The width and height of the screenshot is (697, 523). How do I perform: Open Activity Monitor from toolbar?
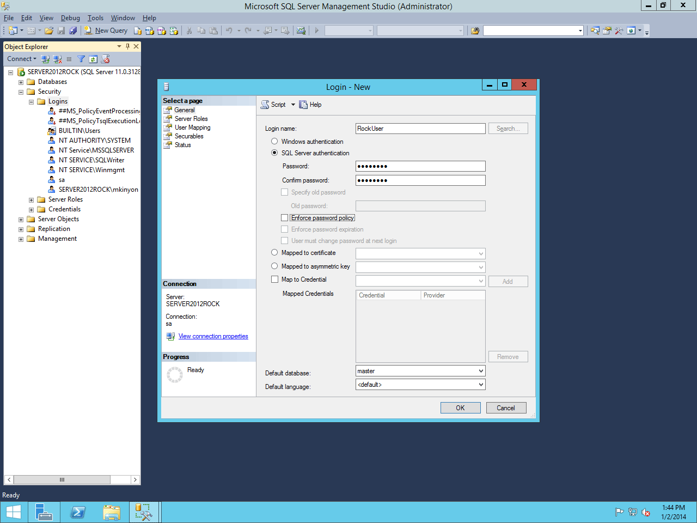click(301, 31)
